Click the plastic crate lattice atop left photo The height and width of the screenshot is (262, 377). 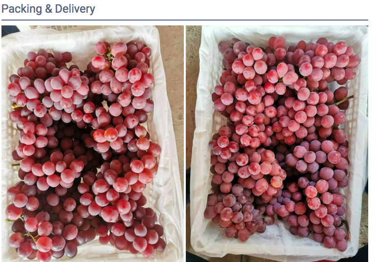60,28
